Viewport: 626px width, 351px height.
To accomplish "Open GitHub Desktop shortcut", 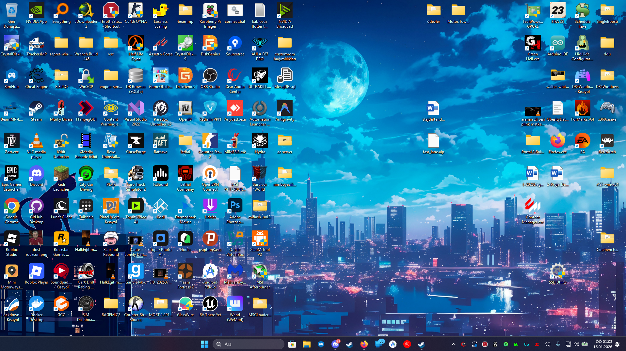I will (36, 211).
